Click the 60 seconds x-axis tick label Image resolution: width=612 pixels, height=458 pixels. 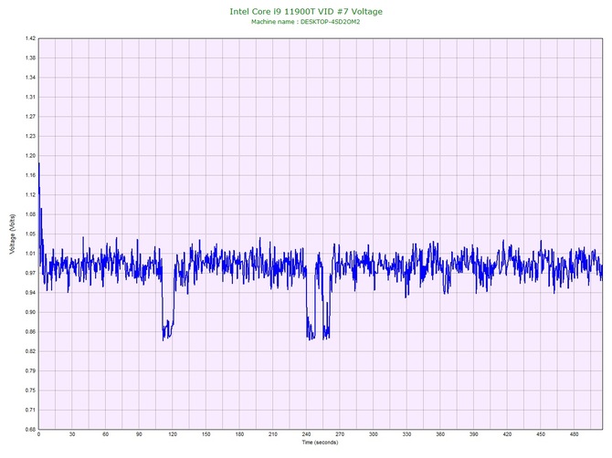pos(105,434)
